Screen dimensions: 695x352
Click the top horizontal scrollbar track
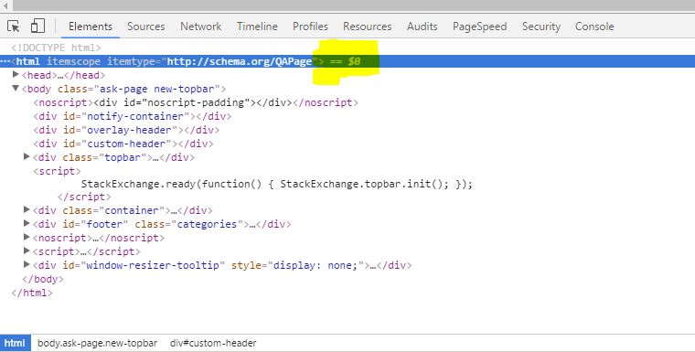tap(353, 5)
